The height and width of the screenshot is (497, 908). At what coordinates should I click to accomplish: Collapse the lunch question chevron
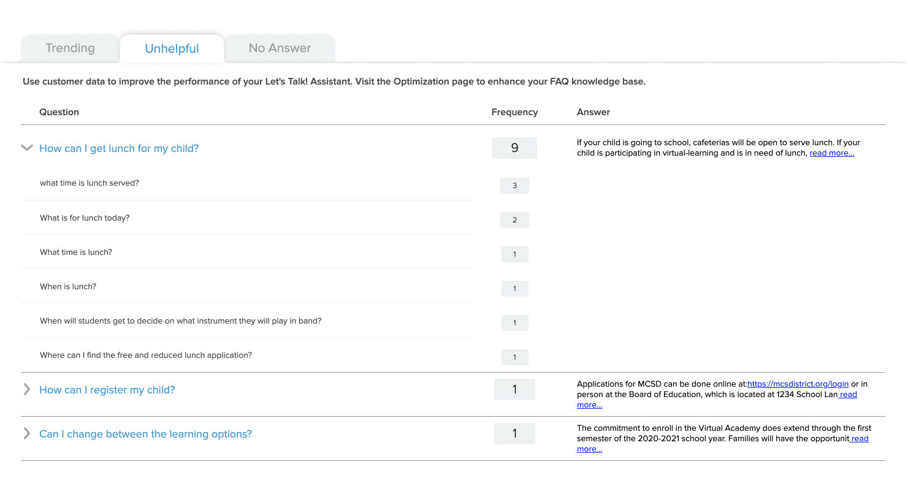tap(26, 148)
